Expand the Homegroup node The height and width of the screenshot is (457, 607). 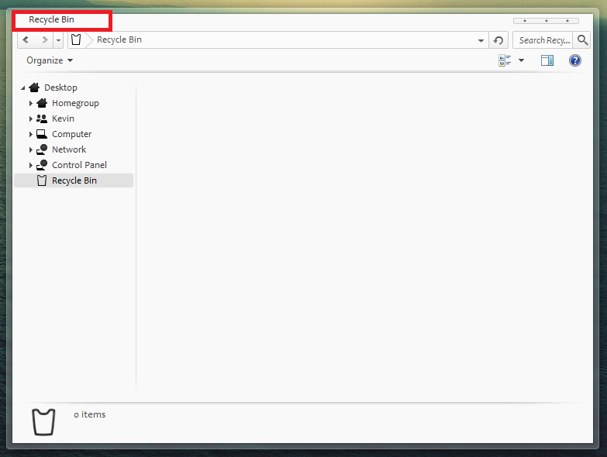30,103
